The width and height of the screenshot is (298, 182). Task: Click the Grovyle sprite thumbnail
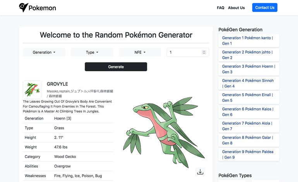pos(32,89)
